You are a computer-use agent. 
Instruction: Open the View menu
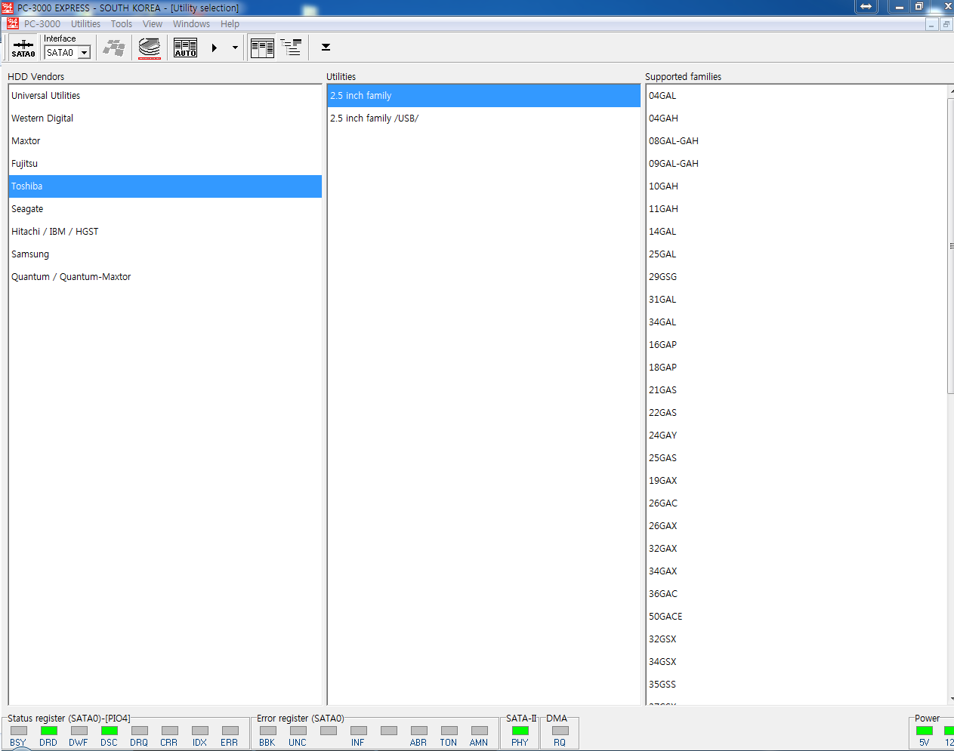pyautogui.click(x=153, y=24)
